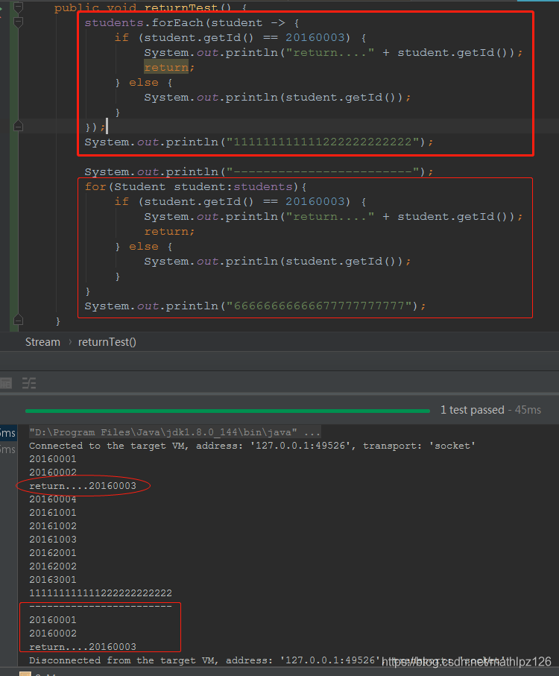
Task: Select the returnTest() breadcrumb
Action: tap(107, 342)
